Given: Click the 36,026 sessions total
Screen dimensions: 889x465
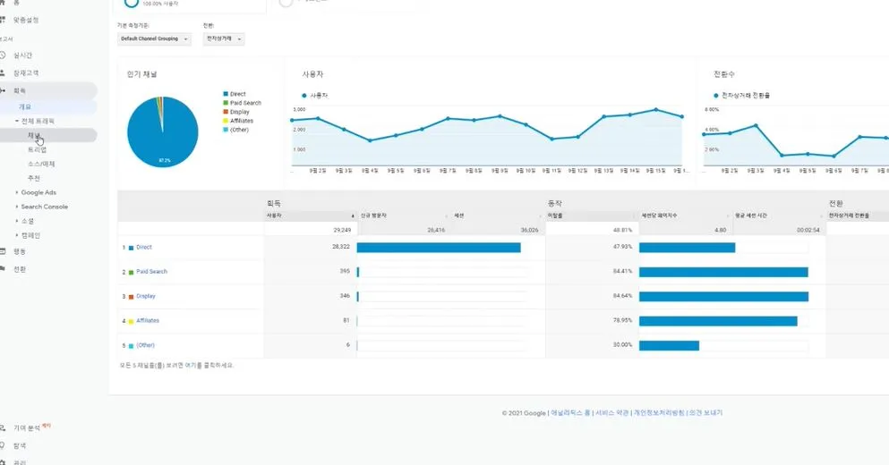Looking at the screenshot, I should tap(529, 230).
